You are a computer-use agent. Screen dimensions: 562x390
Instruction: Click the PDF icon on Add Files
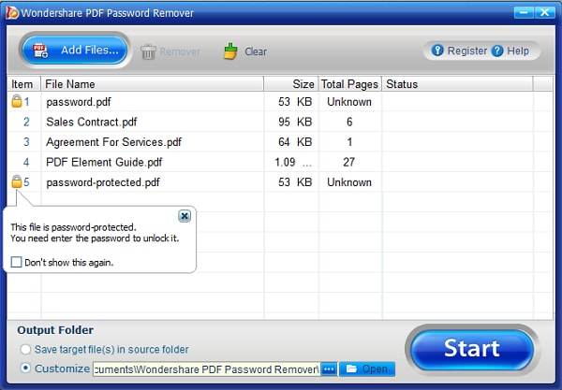(x=40, y=51)
